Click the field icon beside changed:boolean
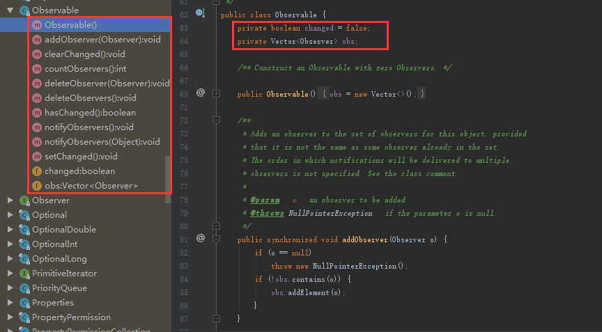 tap(37, 171)
